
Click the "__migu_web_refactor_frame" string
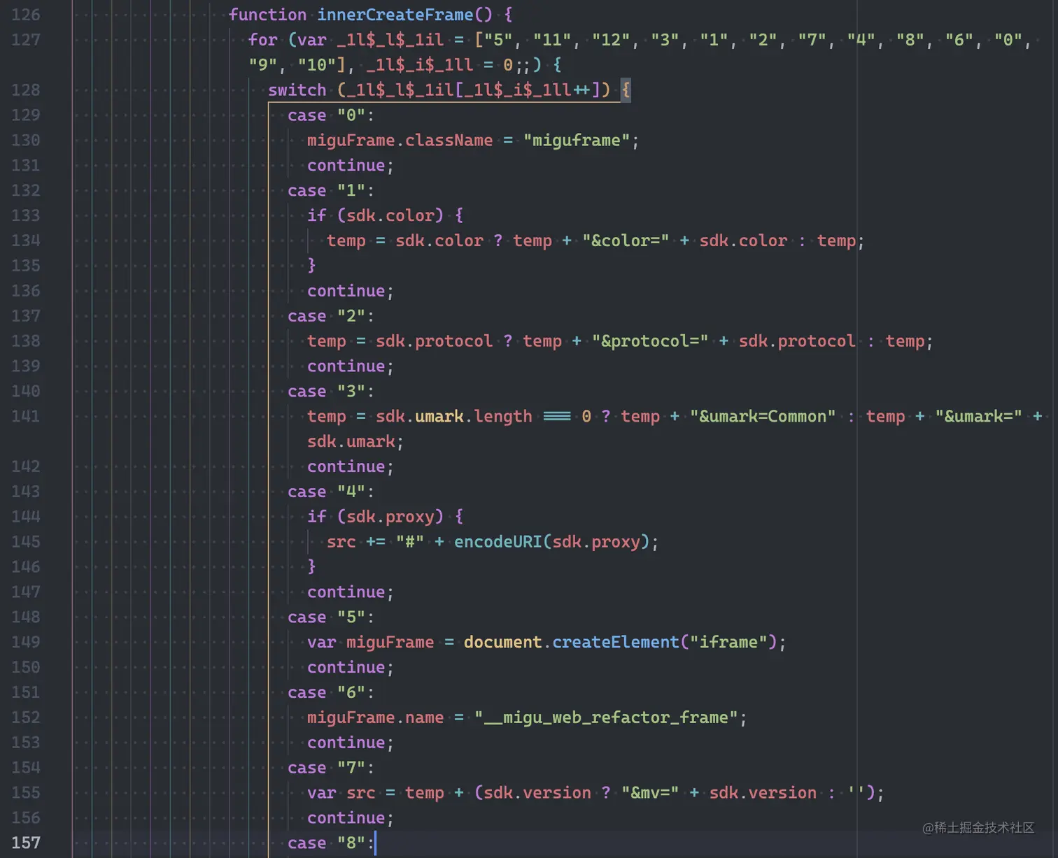606,718
